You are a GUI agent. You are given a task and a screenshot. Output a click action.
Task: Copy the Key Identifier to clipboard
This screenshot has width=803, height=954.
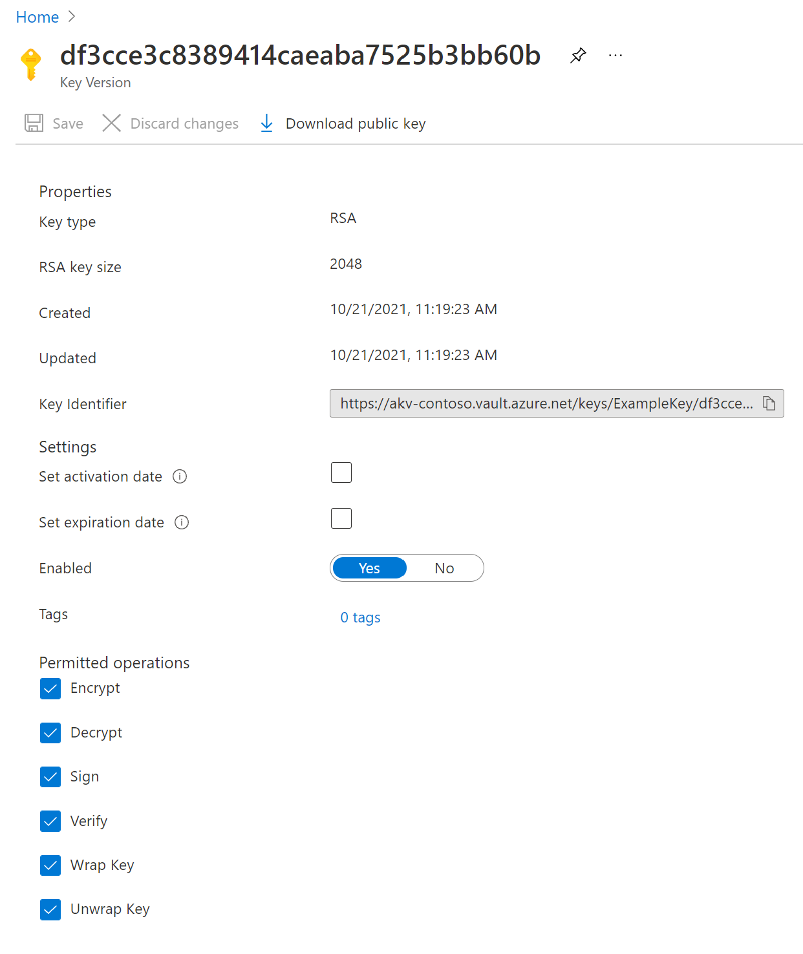tap(769, 403)
